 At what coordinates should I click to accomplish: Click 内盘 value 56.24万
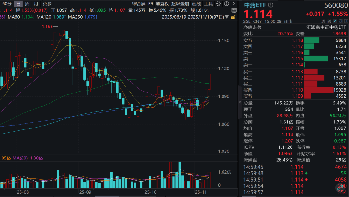(x=338, y=116)
